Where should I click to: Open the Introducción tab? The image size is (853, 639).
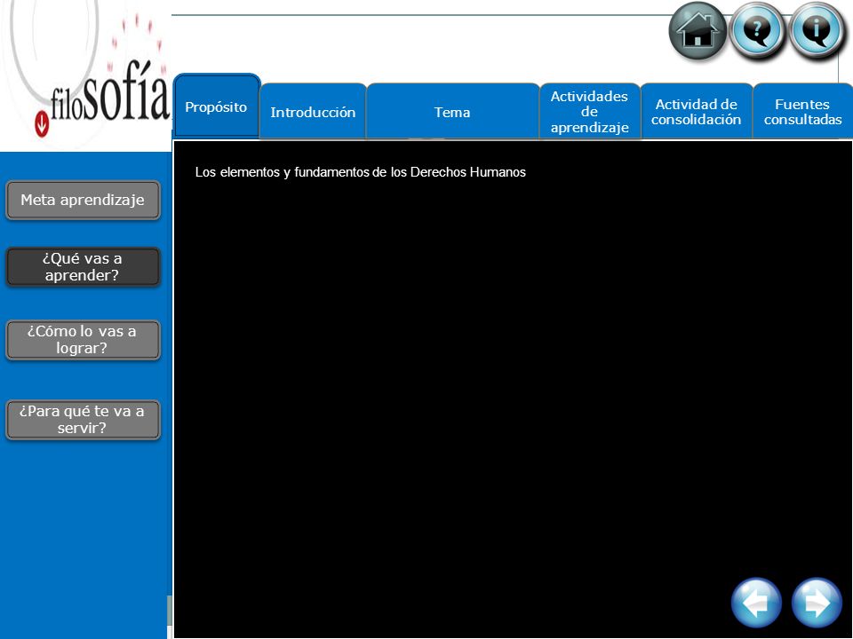[x=313, y=112]
